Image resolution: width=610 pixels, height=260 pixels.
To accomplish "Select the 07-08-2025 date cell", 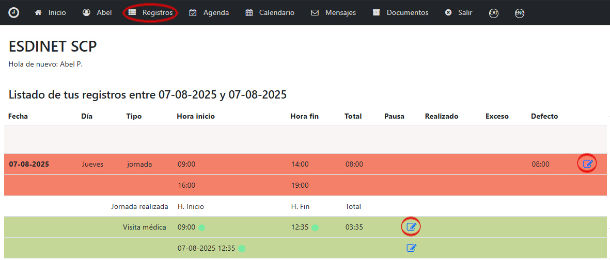I will point(29,164).
